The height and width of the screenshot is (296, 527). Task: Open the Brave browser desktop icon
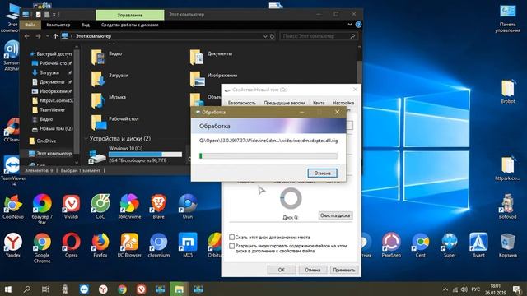coord(158,206)
